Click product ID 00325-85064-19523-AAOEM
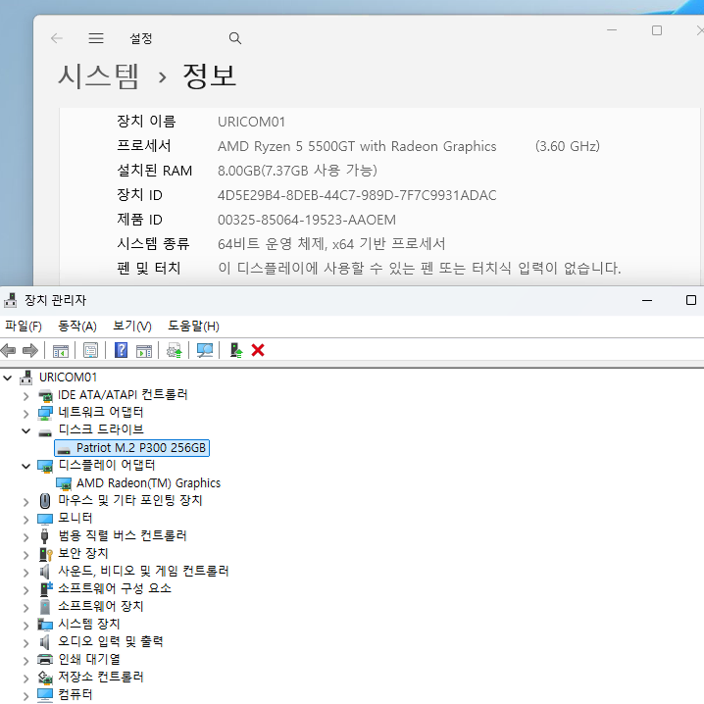The image size is (704, 704). (x=307, y=220)
